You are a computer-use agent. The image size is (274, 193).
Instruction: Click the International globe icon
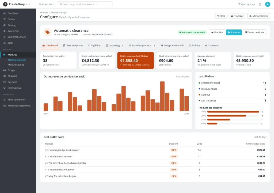pos(4,88)
